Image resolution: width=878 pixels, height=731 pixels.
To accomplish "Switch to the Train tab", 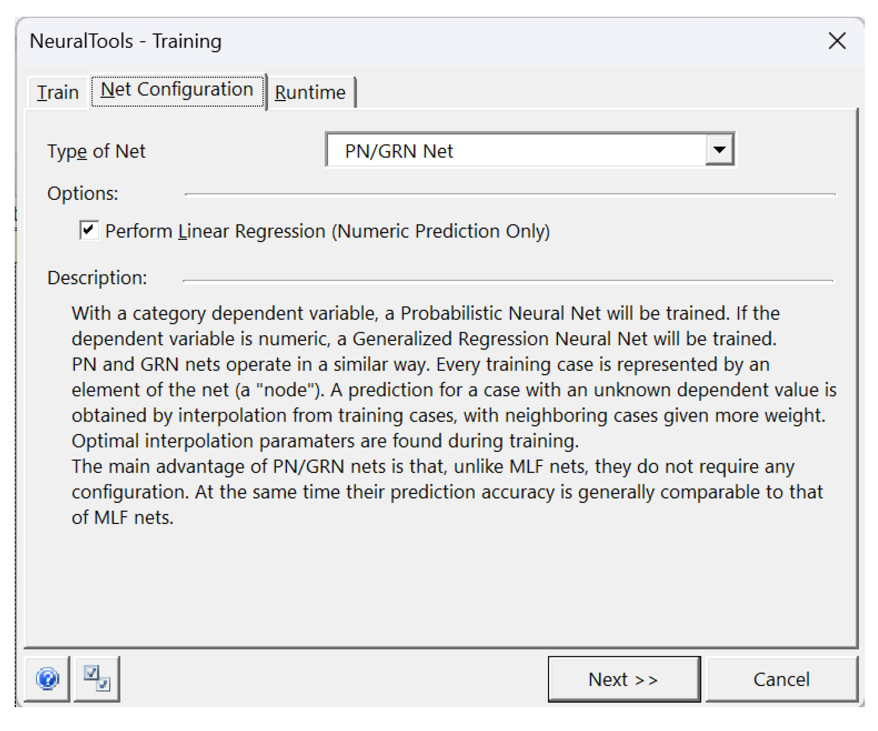I will click(58, 92).
